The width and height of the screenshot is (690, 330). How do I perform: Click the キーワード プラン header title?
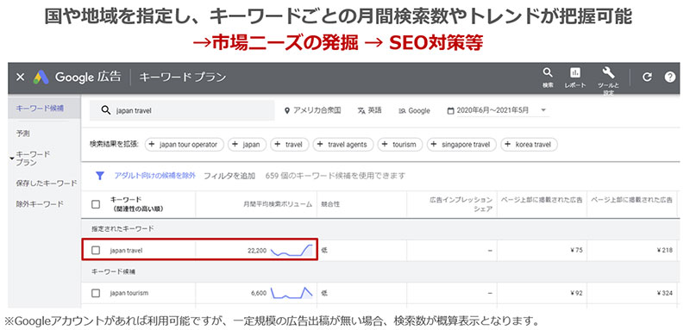point(183,78)
